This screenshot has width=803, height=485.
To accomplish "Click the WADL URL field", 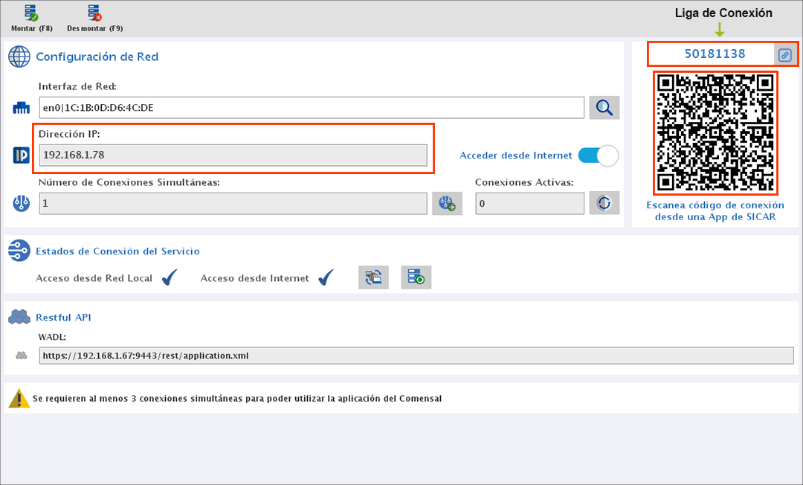I will [x=416, y=356].
